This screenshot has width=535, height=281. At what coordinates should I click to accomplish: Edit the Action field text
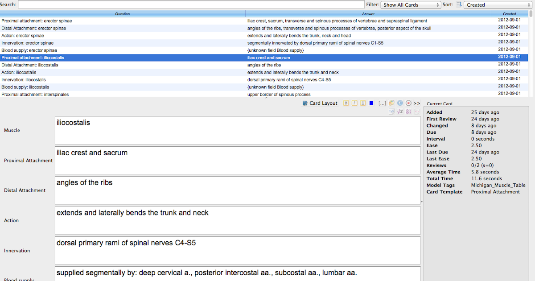(x=238, y=220)
